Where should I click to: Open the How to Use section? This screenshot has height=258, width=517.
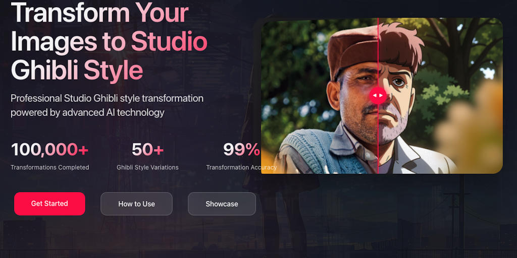coord(136,204)
